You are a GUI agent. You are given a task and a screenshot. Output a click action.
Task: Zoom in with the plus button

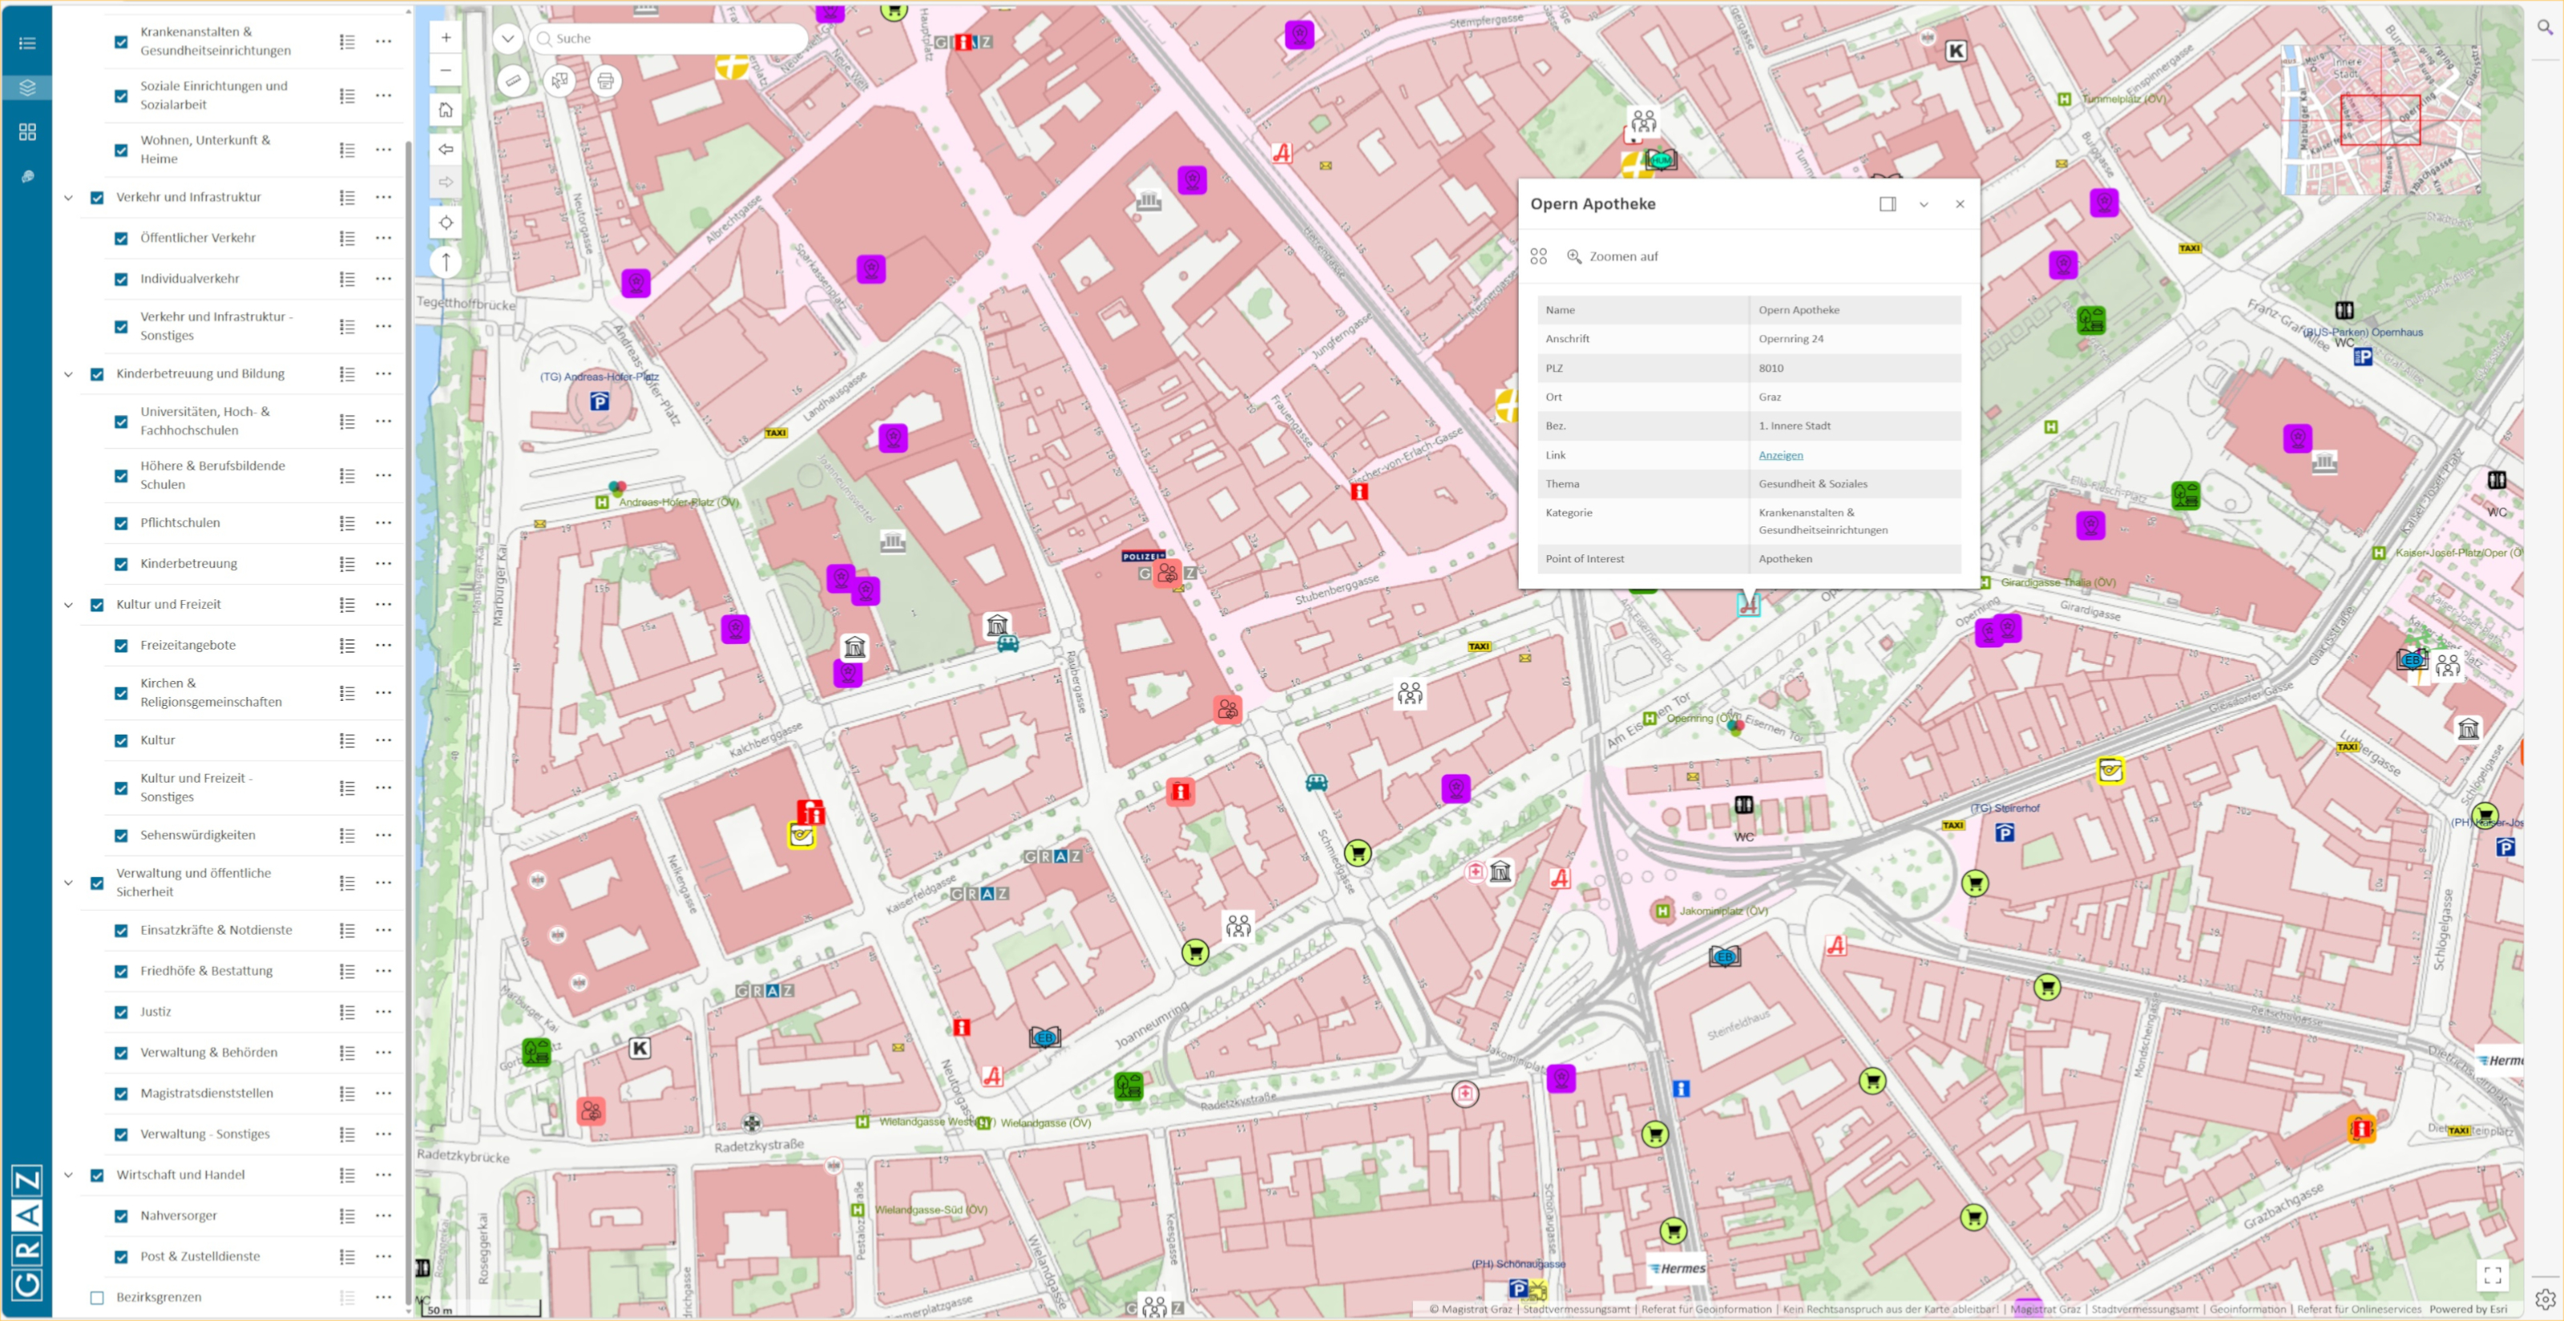[x=446, y=38]
